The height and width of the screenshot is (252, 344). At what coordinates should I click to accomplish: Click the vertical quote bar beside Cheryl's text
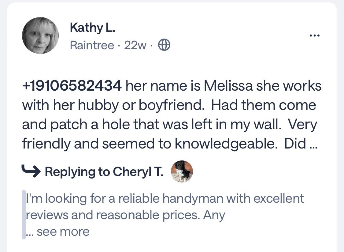pos(24,214)
